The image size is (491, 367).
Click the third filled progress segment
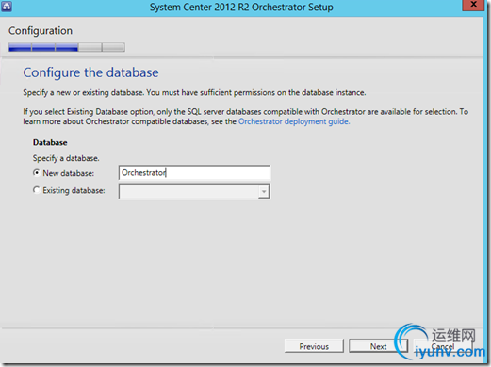tap(67, 47)
